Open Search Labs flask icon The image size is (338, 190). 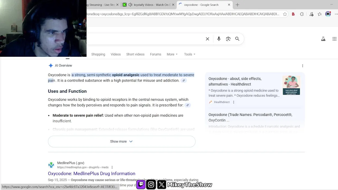(323, 39)
